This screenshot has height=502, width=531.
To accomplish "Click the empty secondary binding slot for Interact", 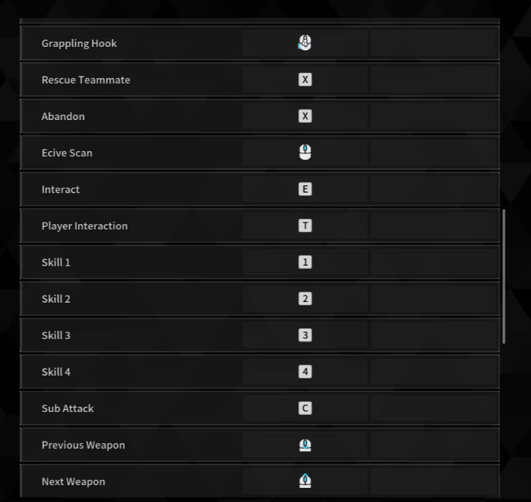I will click(x=434, y=189).
